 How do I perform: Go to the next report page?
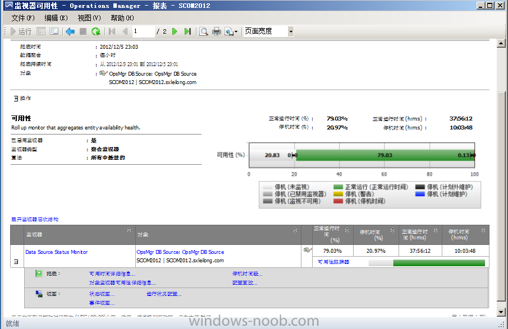coord(175,31)
